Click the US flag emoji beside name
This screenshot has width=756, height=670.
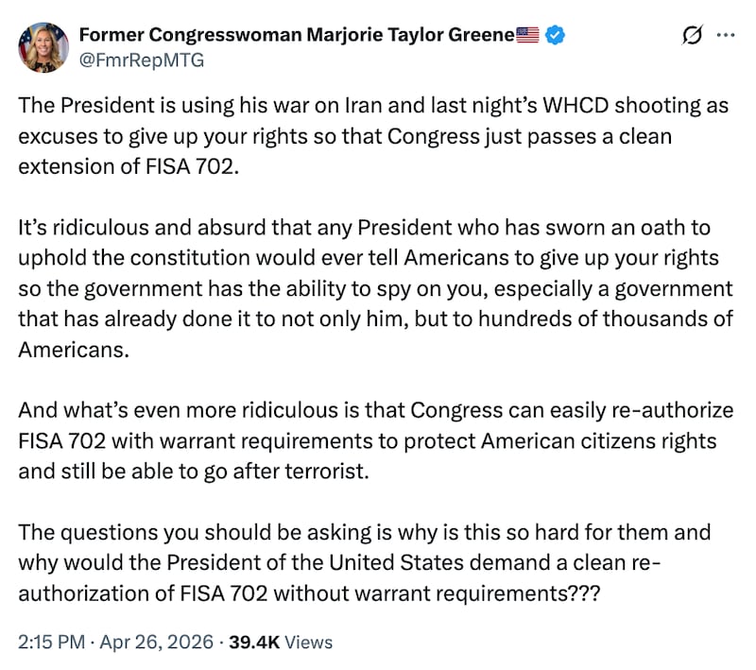click(x=528, y=36)
